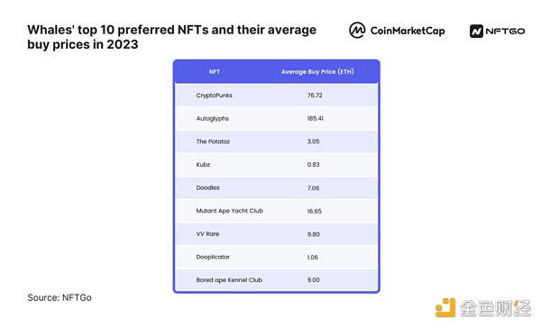Click the Source: NFTGo caption

[x=60, y=297]
